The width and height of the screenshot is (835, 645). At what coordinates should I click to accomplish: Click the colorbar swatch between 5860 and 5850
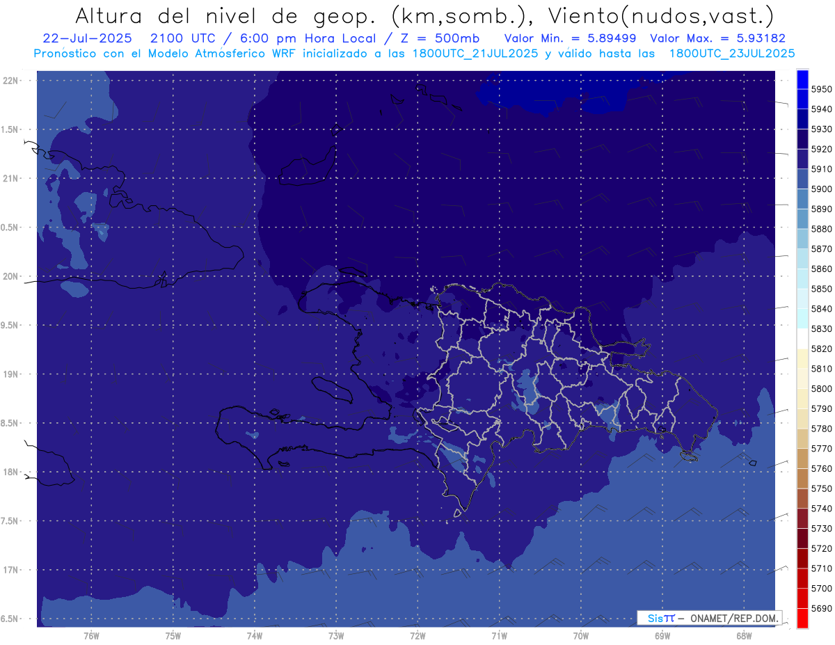[x=802, y=279]
